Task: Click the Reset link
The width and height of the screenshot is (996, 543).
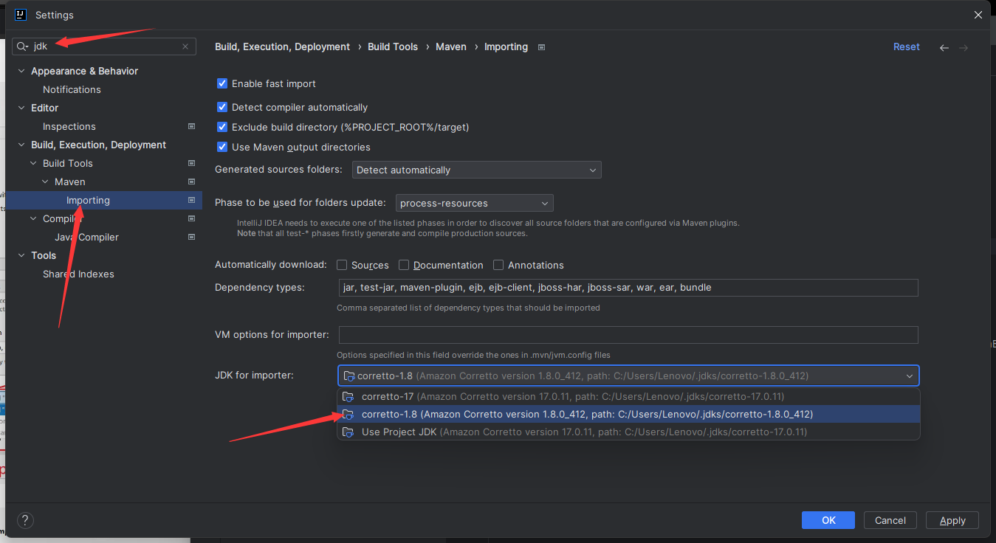Action: click(907, 46)
